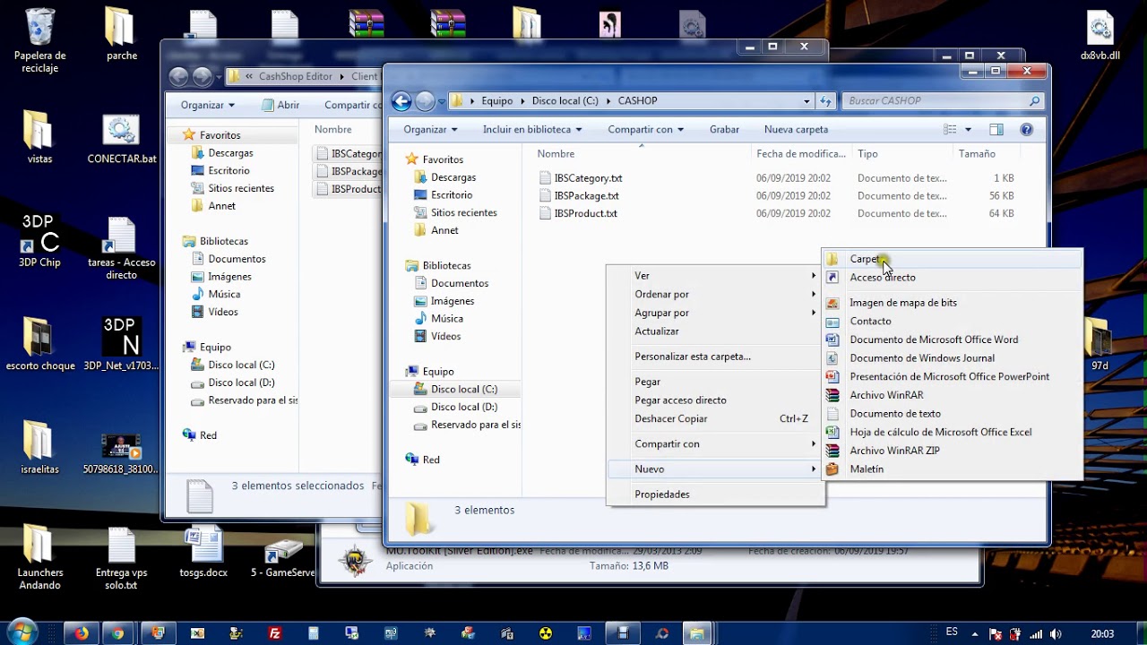Switch to Windows Explorer taskbar button
The height and width of the screenshot is (645, 1147).
696,633
